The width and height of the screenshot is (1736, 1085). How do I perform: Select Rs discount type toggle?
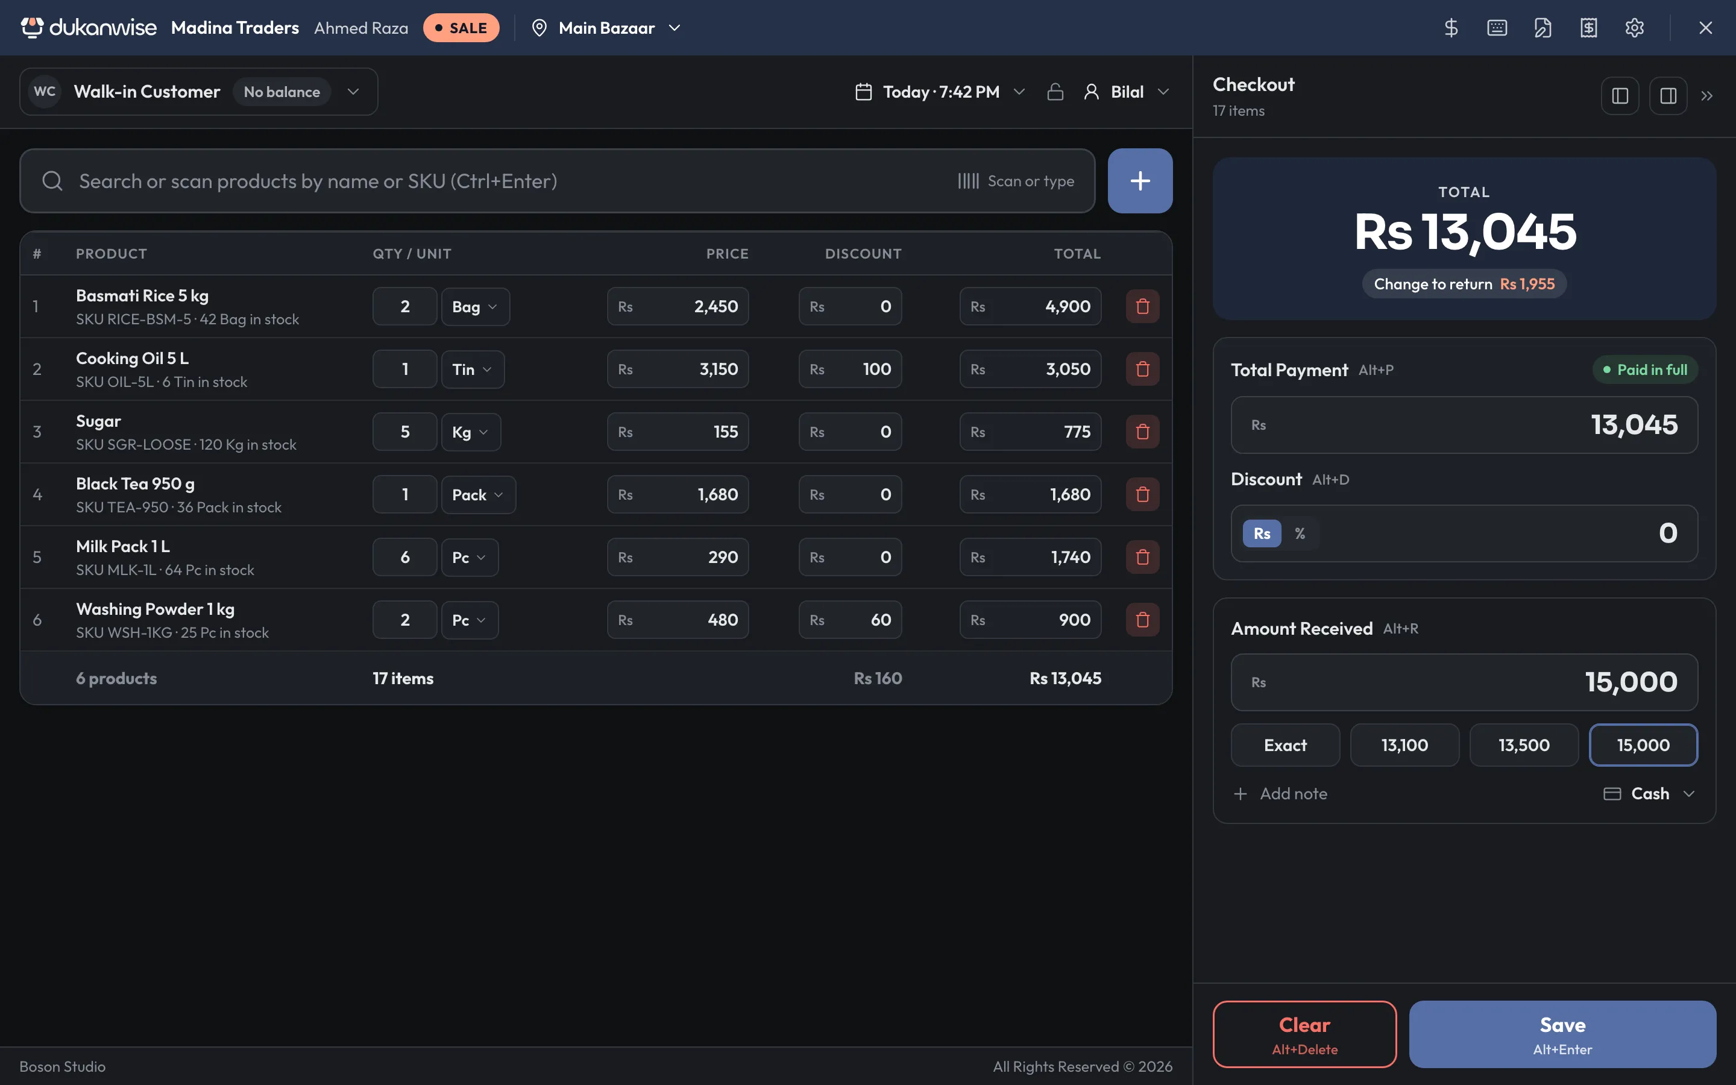[1262, 533]
